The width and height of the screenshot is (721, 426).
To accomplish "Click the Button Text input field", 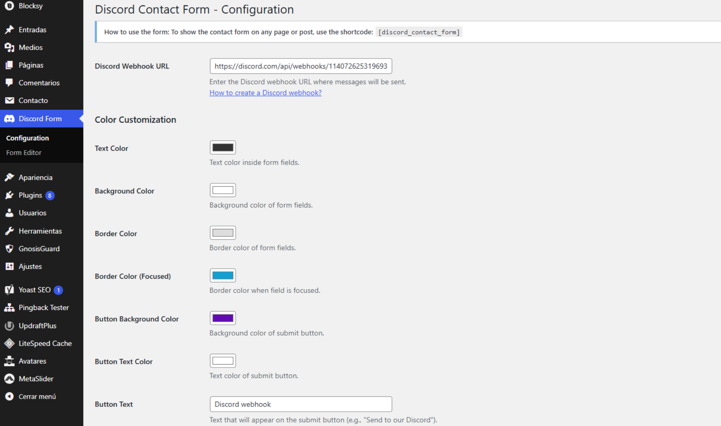I will [301, 404].
